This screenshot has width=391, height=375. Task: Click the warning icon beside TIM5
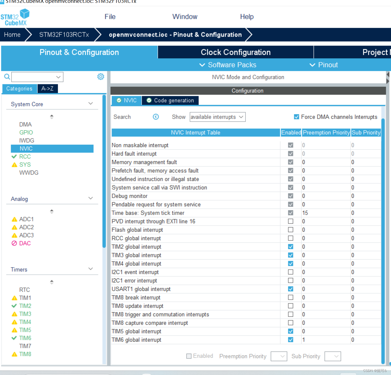coord(14,330)
